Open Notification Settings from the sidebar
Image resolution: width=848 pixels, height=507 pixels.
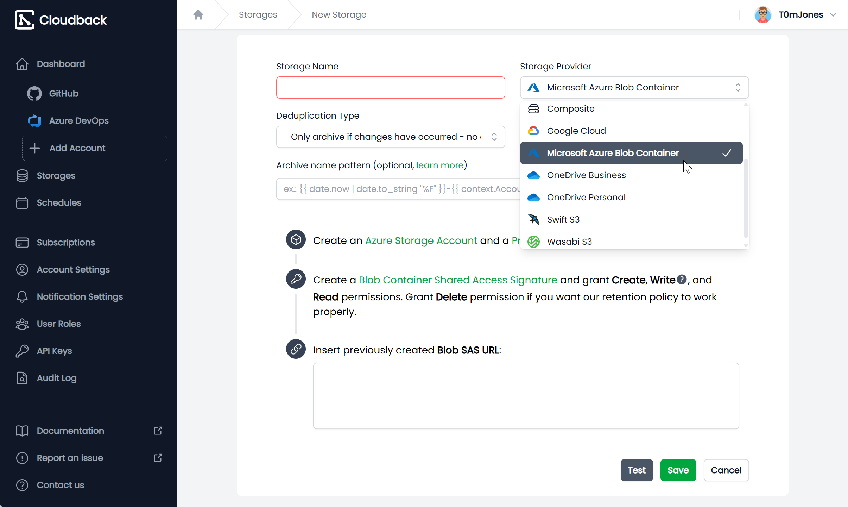(80, 297)
